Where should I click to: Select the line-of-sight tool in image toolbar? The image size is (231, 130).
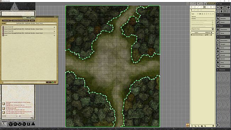[204, 7]
